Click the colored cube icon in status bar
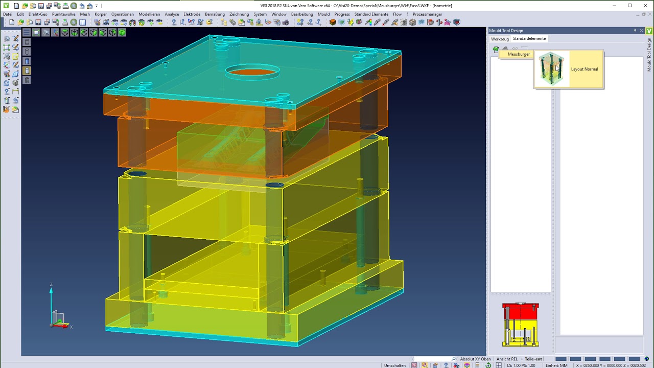654x368 pixels. click(x=466, y=365)
